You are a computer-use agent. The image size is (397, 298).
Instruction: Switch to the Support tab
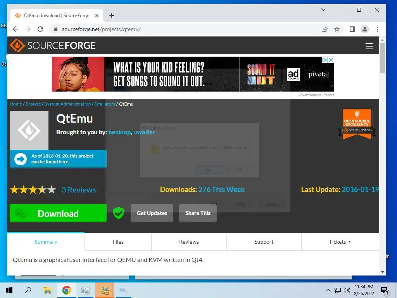point(264,242)
